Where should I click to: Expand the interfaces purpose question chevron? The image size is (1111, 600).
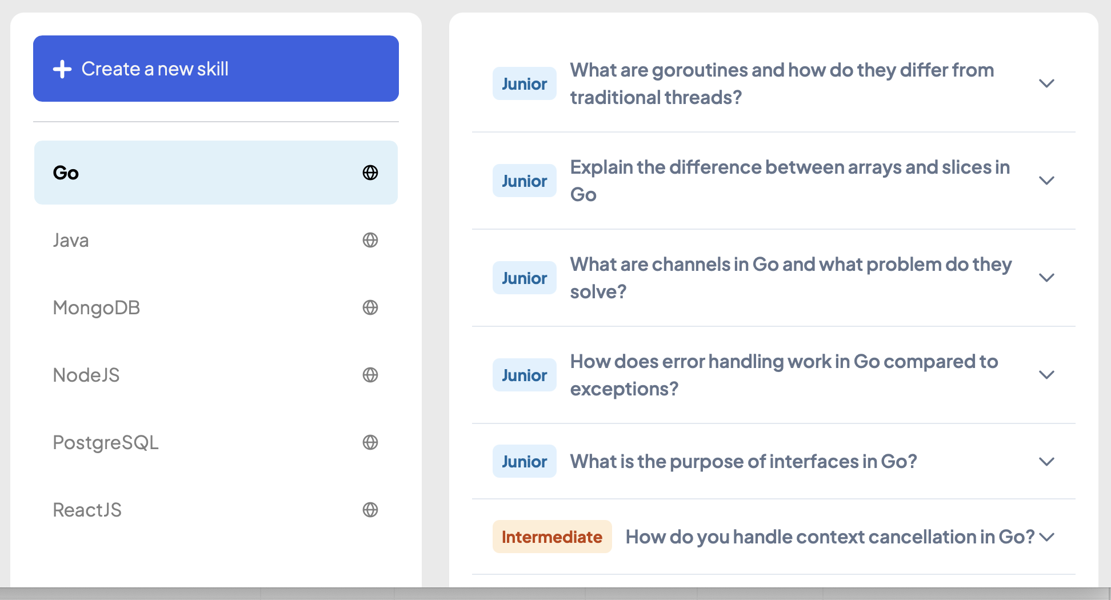click(x=1046, y=462)
